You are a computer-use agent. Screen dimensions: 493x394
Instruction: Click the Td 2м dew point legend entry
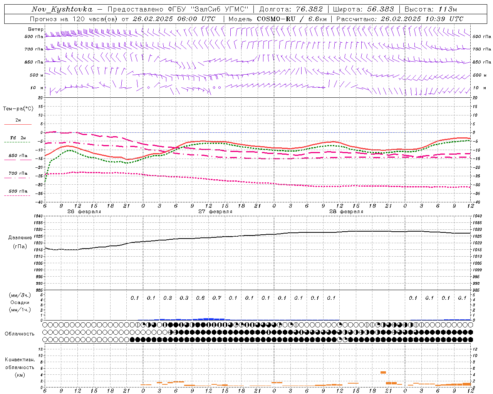[18, 138]
